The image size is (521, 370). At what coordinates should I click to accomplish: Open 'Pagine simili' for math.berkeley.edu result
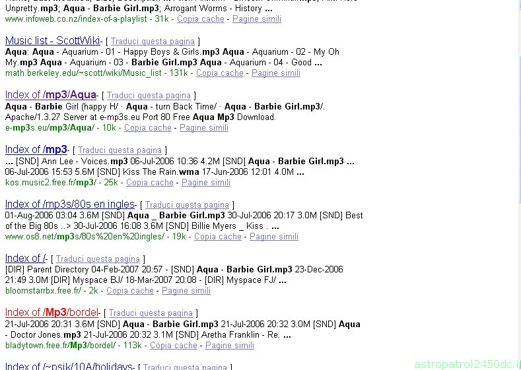click(276, 73)
